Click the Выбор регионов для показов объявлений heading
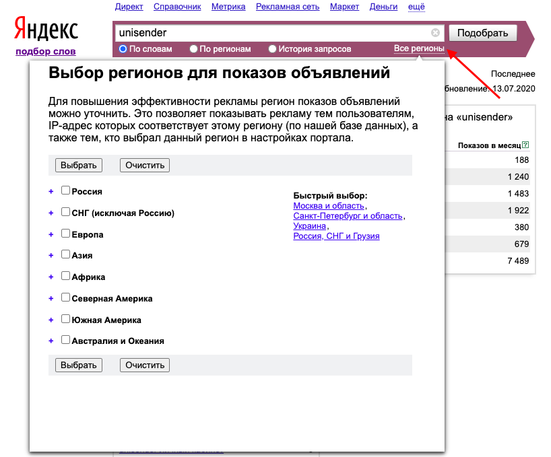Screen dimensions: 551x457 (x=220, y=73)
